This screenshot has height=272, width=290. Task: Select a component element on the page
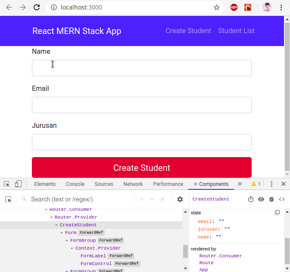[x=8, y=199]
